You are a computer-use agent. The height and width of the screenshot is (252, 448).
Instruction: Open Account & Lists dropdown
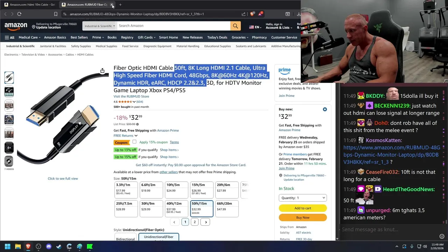click(279, 26)
